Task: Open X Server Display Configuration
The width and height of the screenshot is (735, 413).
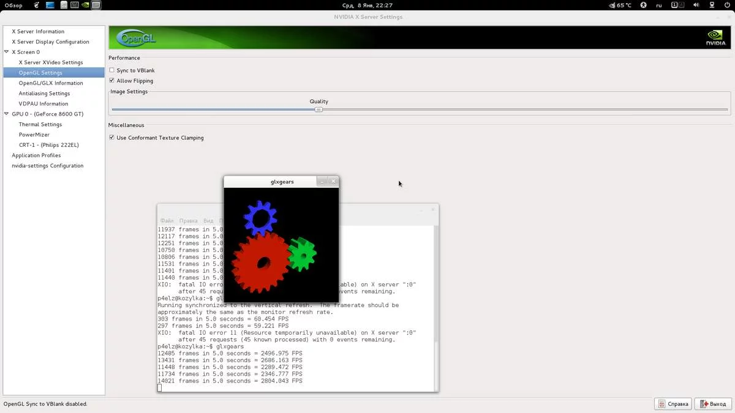Action: [50, 42]
